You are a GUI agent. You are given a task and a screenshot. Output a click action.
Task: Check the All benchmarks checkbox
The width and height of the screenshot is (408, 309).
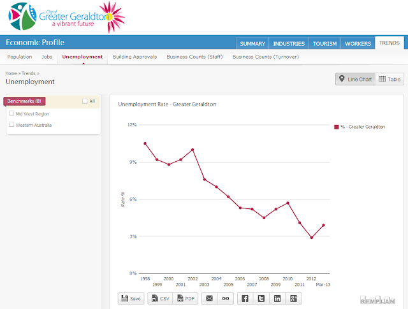coord(85,101)
